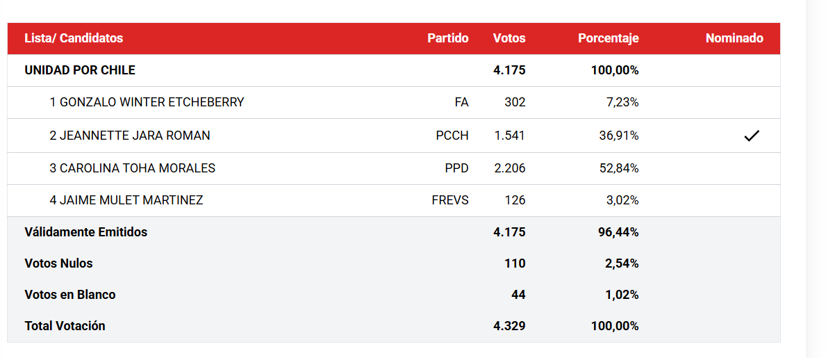The width and height of the screenshot is (826, 358).
Task: Select the Votos en Blanco row label
Action: click(x=70, y=294)
